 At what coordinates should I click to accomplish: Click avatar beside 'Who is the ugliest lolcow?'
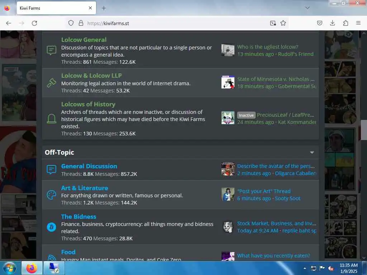[228, 50]
